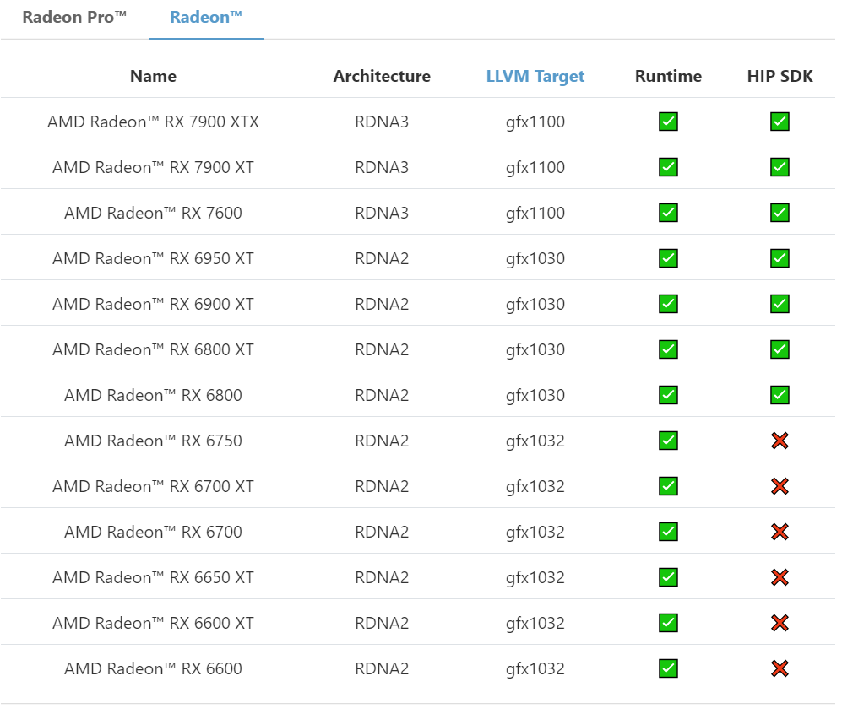Image resolution: width=853 pixels, height=714 pixels.
Task: Click the Runtime checkmark for RX 6650 XT
Action: pos(669,577)
